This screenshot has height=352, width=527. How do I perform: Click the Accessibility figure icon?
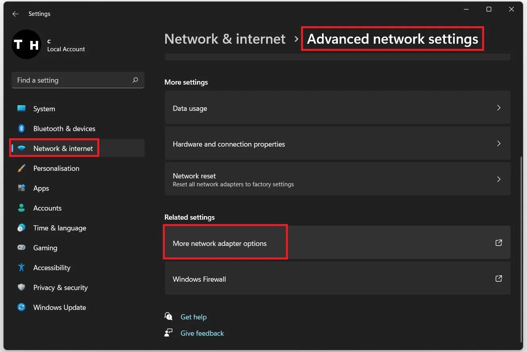[x=21, y=267]
